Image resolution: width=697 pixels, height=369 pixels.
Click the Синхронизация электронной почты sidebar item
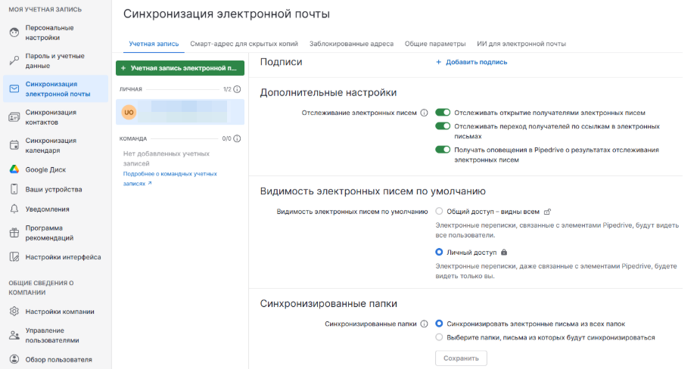(x=55, y=88)
